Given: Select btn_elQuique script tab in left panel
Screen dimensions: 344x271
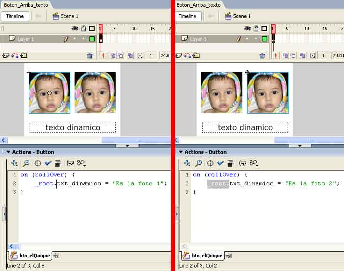Looking at the screenshot, I should 30,256.
